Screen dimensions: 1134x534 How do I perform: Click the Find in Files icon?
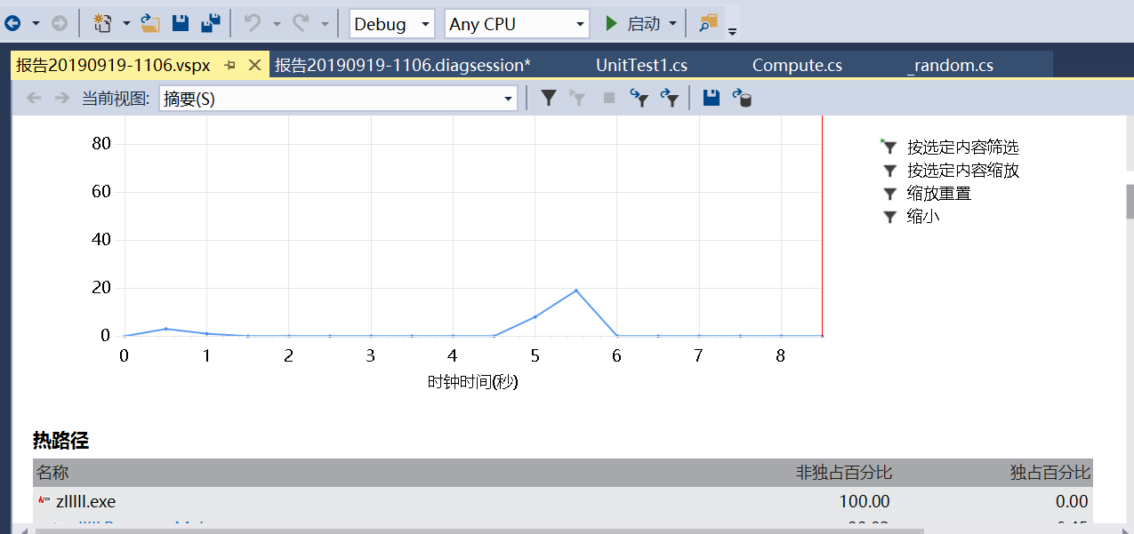tap(708, 24)
